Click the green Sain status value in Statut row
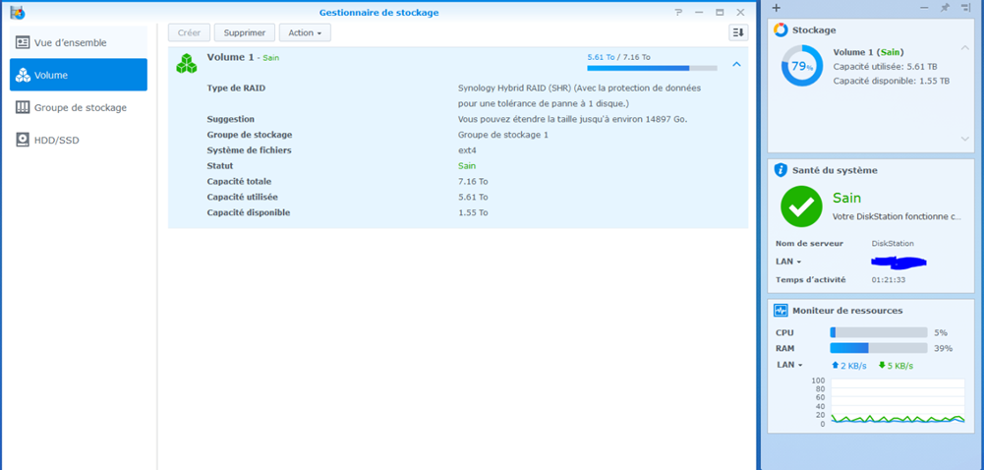 [x=467, y=165]
